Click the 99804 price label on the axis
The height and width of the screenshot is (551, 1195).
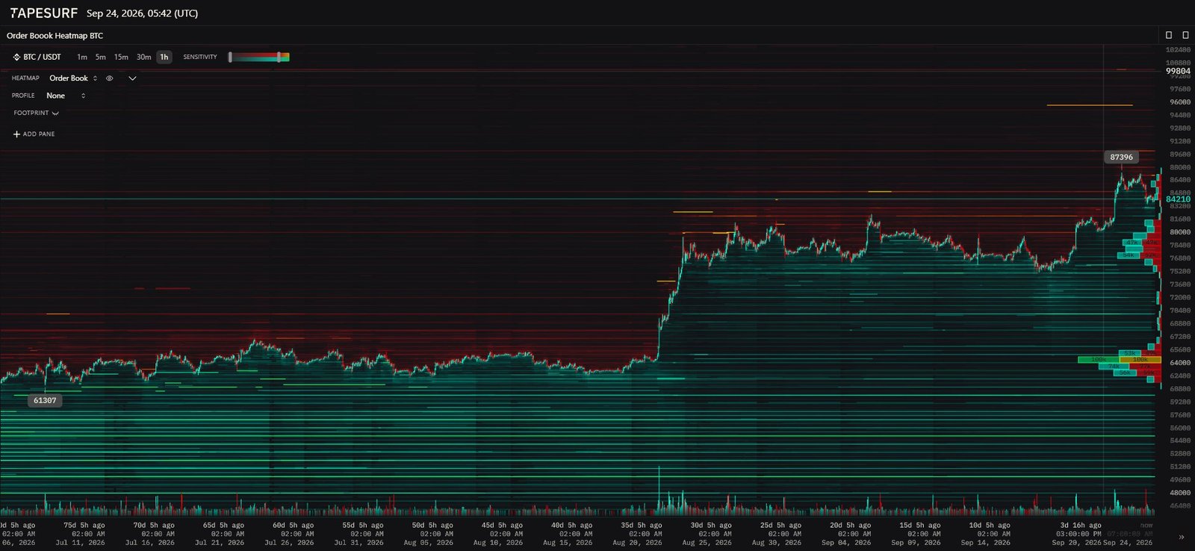[x=1178, y=72]
